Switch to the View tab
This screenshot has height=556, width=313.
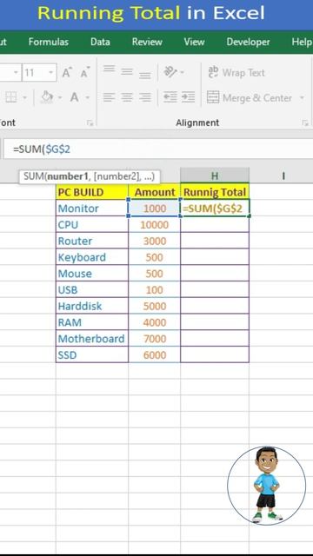click(x=194, y=42)
